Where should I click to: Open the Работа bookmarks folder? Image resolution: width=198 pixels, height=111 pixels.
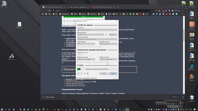74,14
